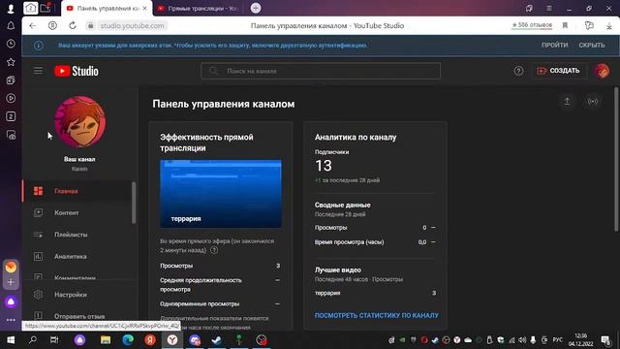Click the sidebar navigation scrollbar
Image resolution: width=620 pixels, height=349 pixels.
(x=134, y=203)
